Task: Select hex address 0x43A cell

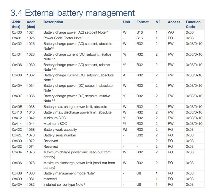Action: pyautogui.click(x=17, y=185)
